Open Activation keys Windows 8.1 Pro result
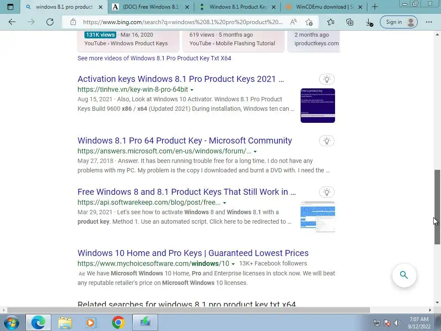This screenshot has height=331, width=441. coord(180,79)
